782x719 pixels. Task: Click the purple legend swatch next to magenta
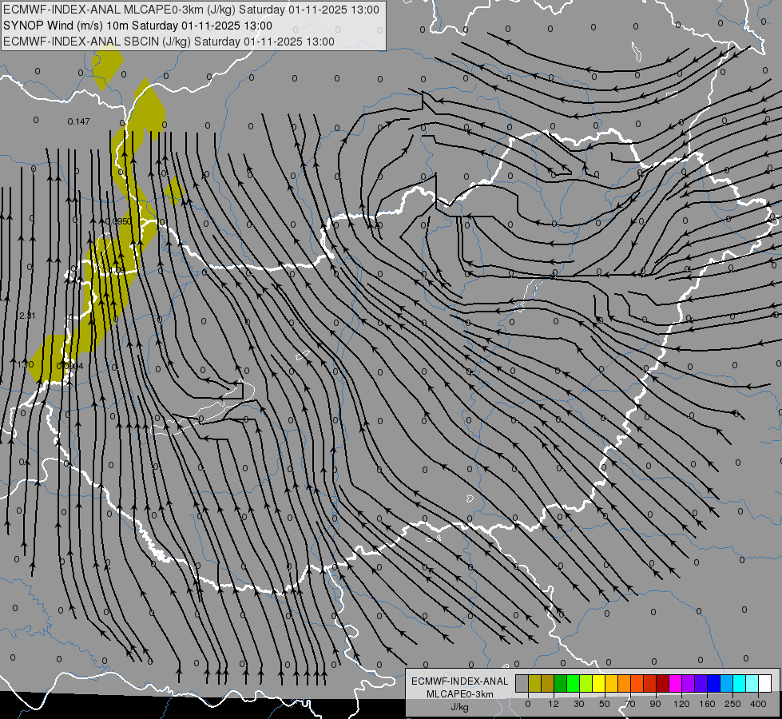click(x=689, y=683)
